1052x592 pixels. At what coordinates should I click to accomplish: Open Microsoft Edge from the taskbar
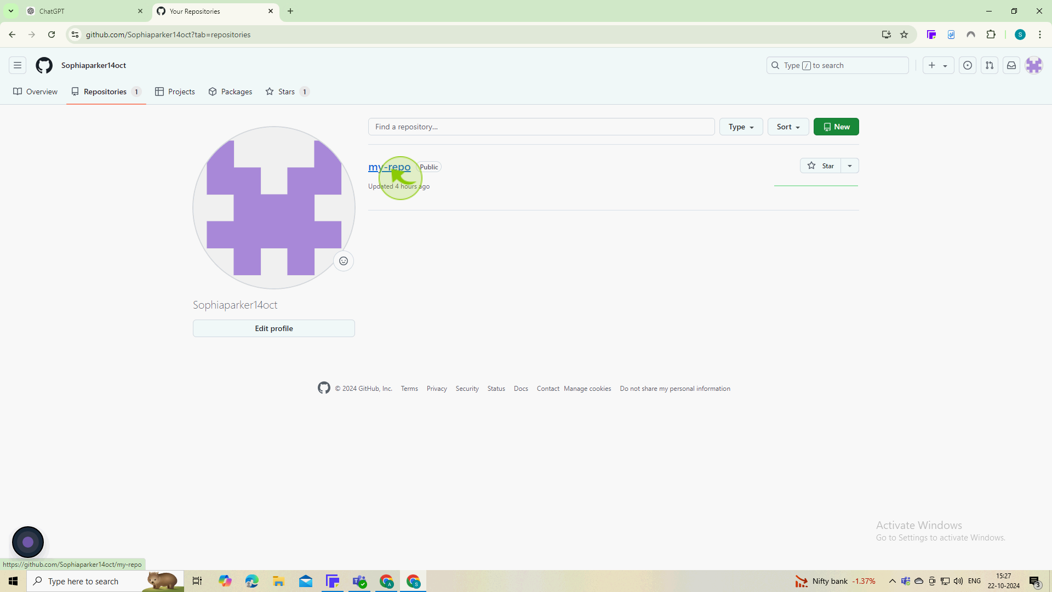click(251, 581)
